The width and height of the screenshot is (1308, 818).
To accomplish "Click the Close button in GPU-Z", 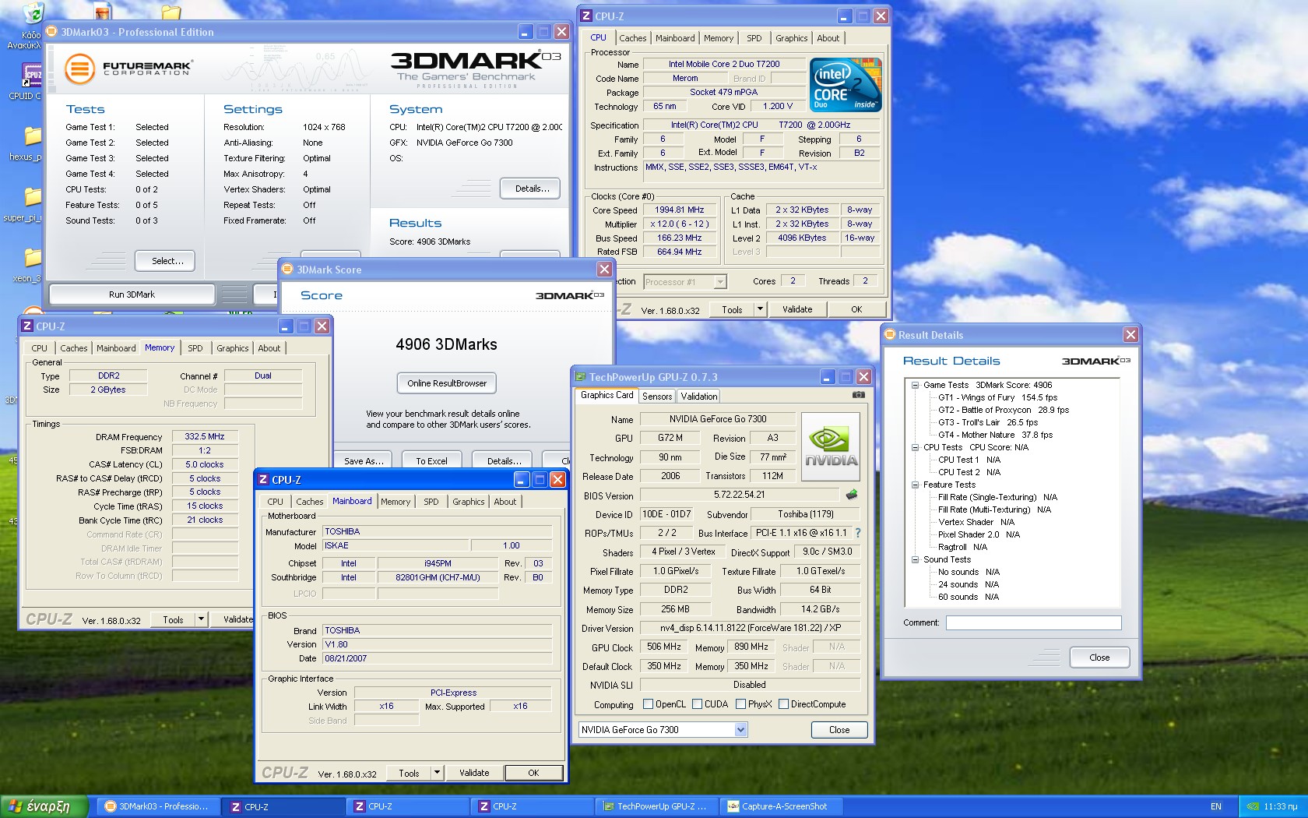I will [x=839, y=730].
